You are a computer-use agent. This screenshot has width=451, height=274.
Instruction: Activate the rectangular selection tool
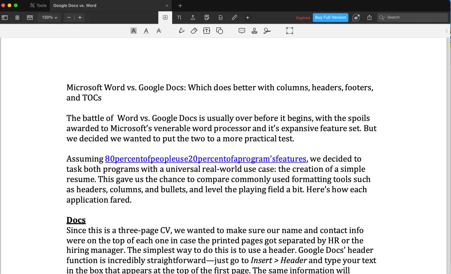pos(289,31)
